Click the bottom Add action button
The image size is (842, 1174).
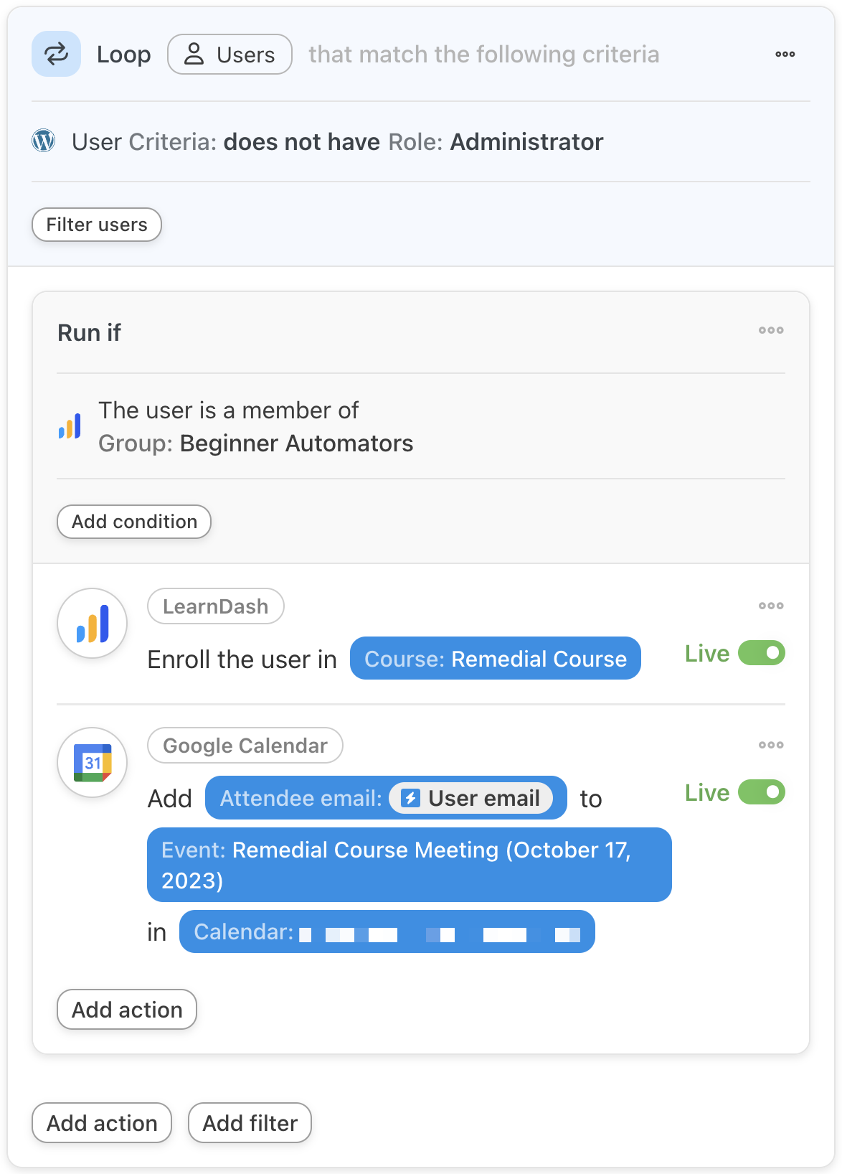(x=102, y=1123)
